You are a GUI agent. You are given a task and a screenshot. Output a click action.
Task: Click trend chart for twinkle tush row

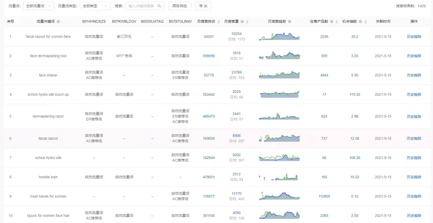[x=279, y=177]
